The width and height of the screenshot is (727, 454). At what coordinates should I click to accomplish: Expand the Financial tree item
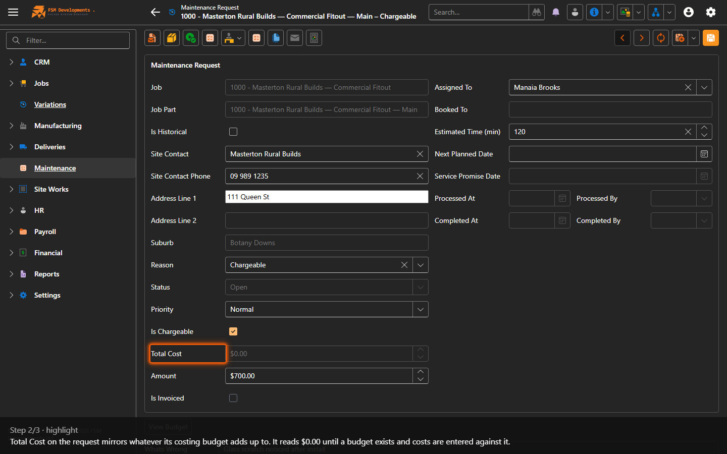click(x=11, y=253)
